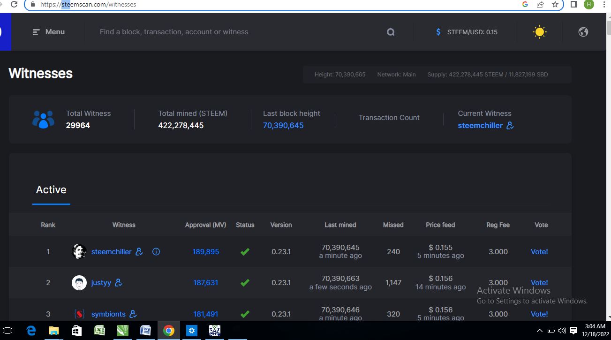Open the Settings app on the taskbar
The height and width of the screenshot is (340, 611).
coord(191,331)
